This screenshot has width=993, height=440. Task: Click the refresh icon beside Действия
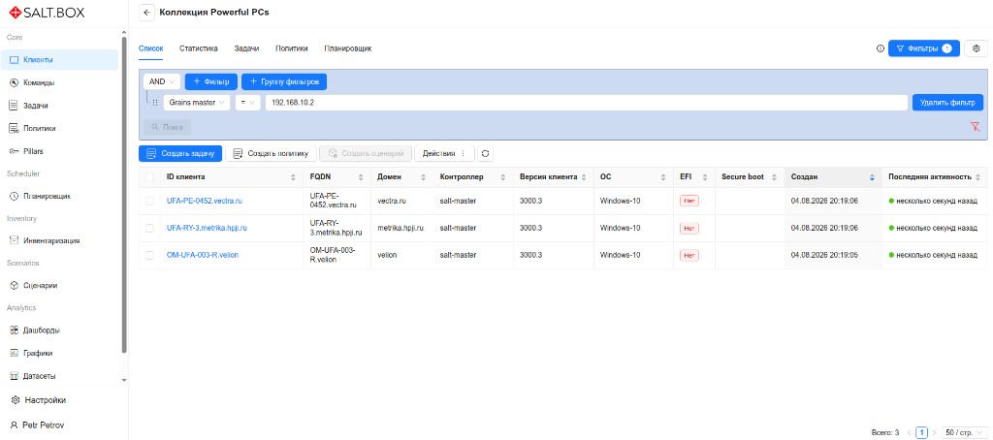[x=485, y=153]
